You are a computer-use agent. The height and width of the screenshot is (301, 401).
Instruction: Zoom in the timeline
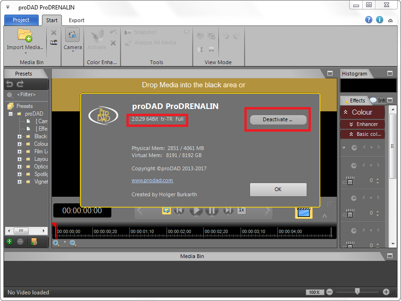click(56, 243)
